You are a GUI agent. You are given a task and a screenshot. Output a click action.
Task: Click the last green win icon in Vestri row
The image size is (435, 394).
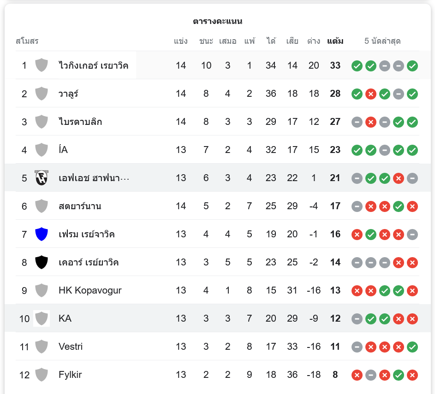pos(412,347)
